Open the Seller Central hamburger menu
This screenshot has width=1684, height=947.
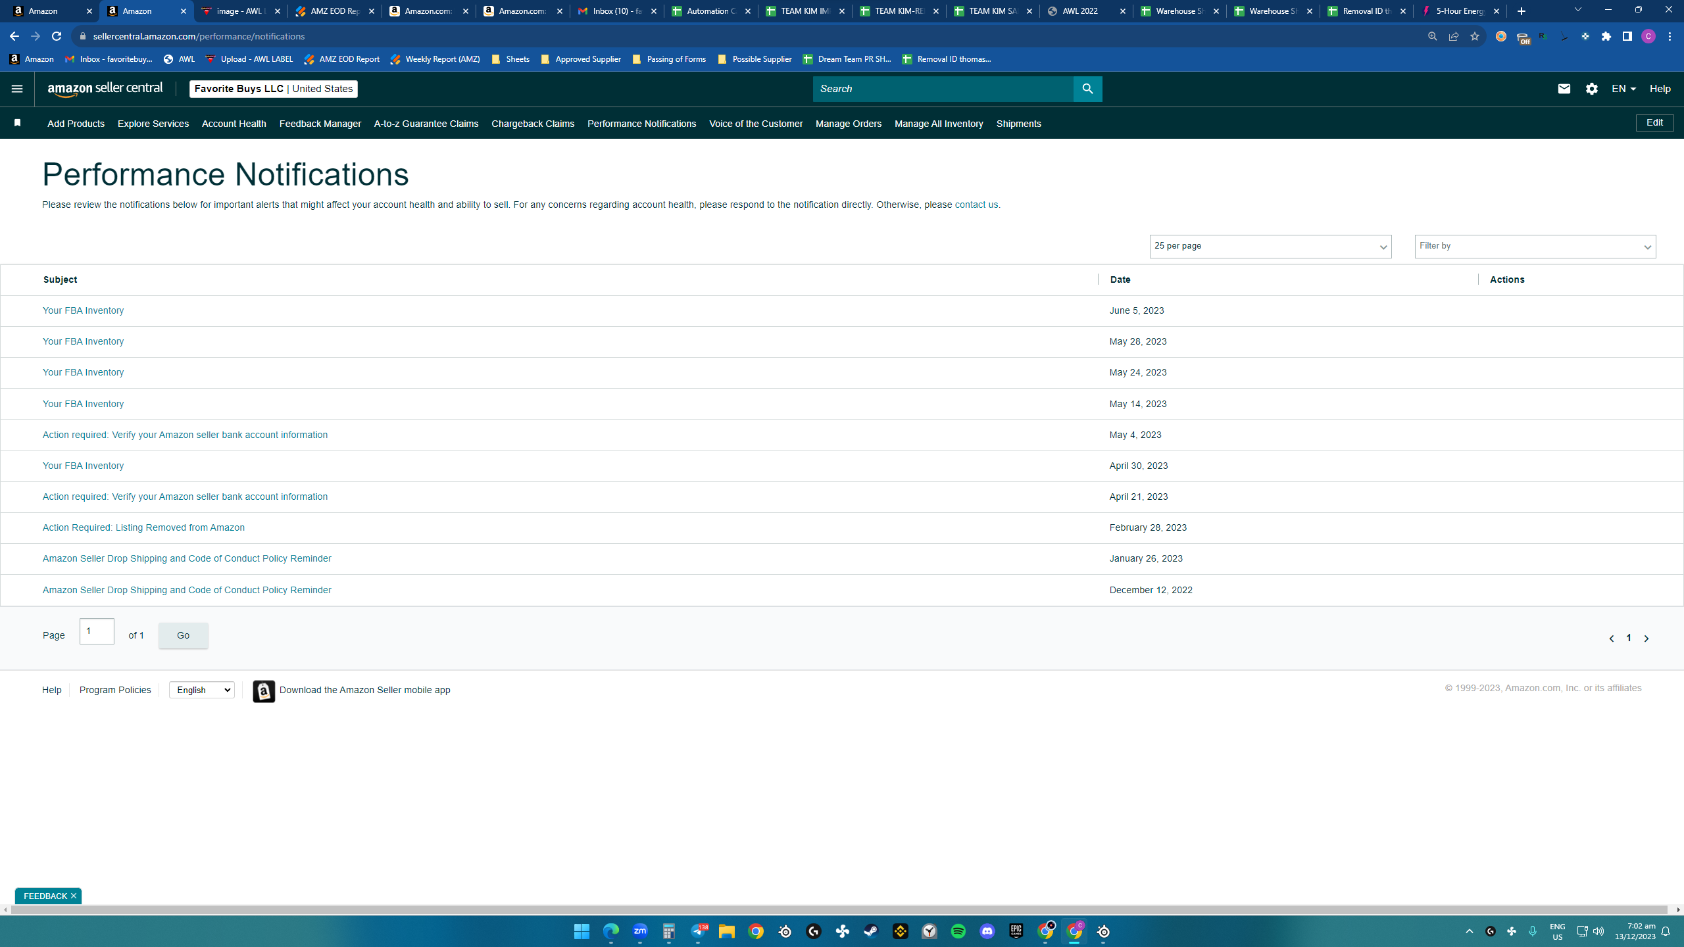17,89
